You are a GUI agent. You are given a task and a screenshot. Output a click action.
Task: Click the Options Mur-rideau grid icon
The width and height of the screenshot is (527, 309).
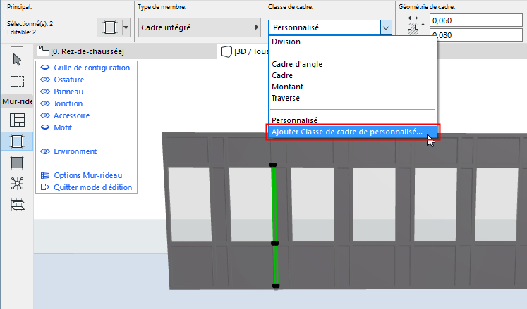[45, 175]
